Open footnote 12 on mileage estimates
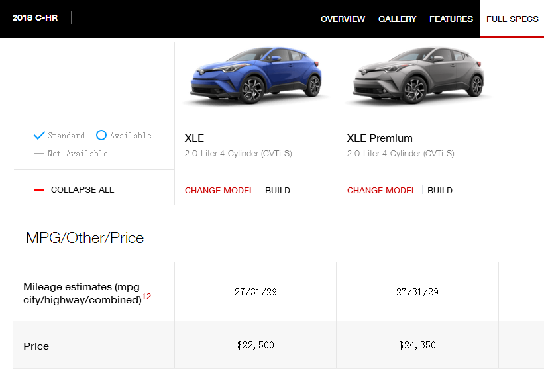 [x=146, y=297]
